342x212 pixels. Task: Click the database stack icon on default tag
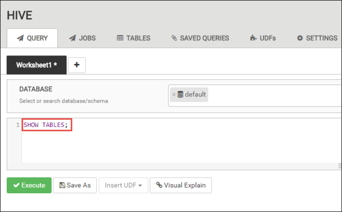tap(180, 94)
